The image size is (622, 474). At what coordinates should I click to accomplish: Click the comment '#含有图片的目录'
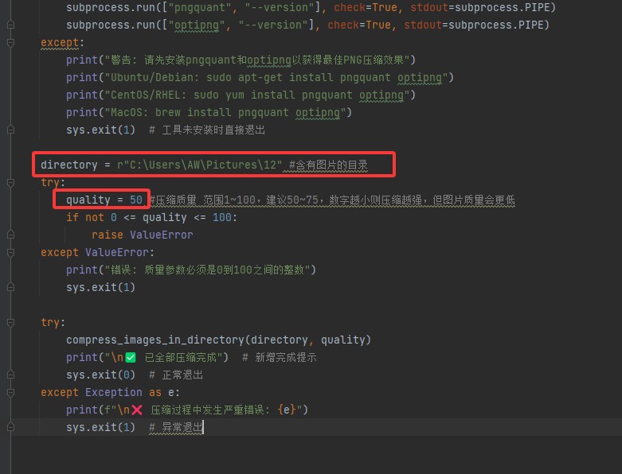click(328, 165)
